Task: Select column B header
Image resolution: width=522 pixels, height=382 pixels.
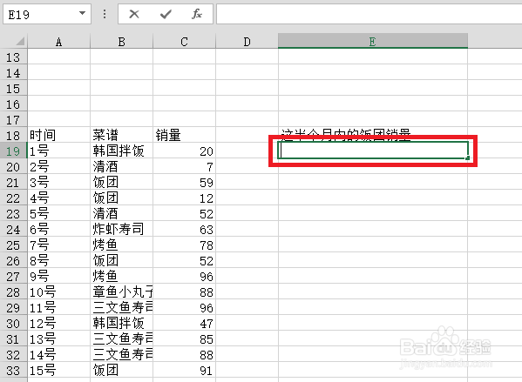Action: [x=121, y=42]
